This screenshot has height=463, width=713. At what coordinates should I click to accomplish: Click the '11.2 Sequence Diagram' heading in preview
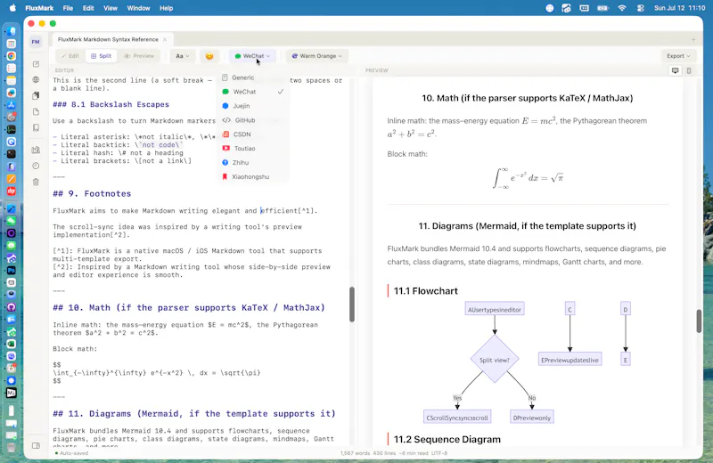pos(447,439)
